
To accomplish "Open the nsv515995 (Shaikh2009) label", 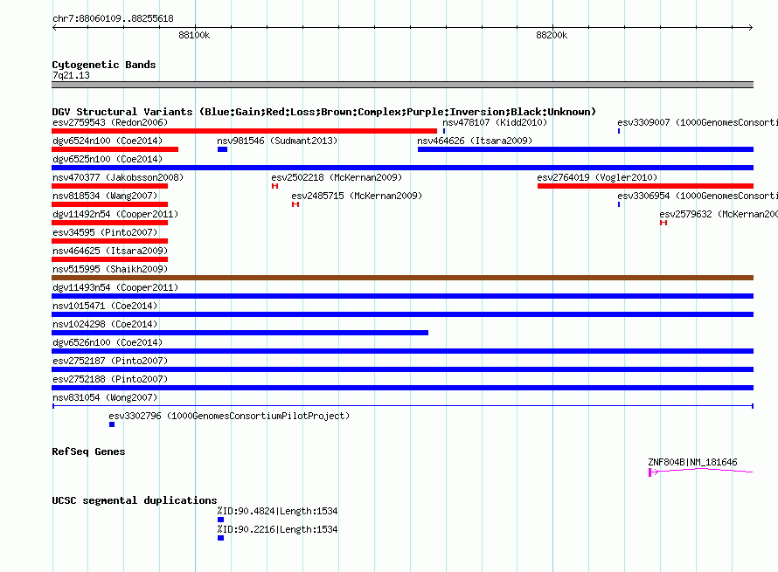I will point(110,269).
